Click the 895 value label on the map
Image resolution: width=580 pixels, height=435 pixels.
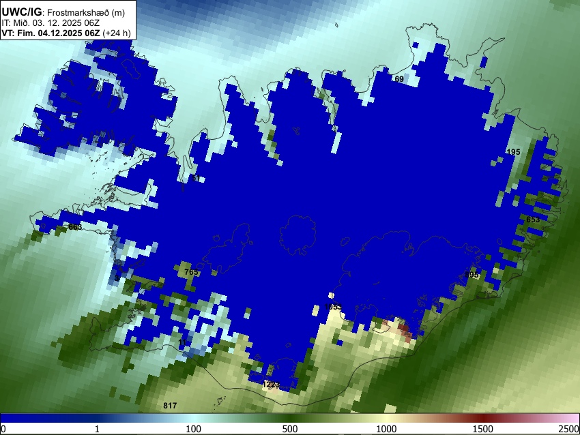pyautogui.click(x=472, y=275)
